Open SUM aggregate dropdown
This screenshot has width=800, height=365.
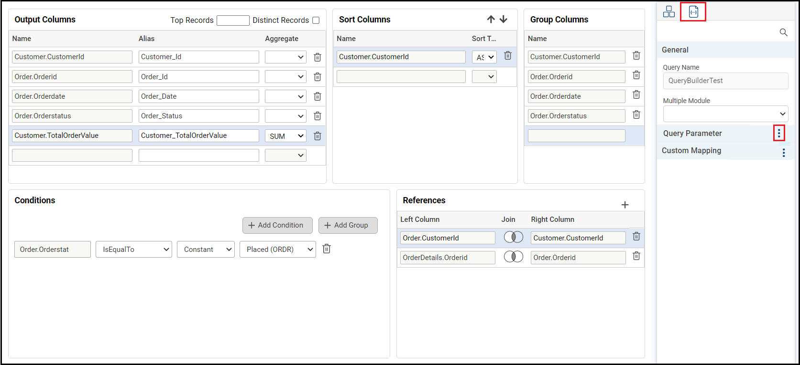tap(285, 136)
